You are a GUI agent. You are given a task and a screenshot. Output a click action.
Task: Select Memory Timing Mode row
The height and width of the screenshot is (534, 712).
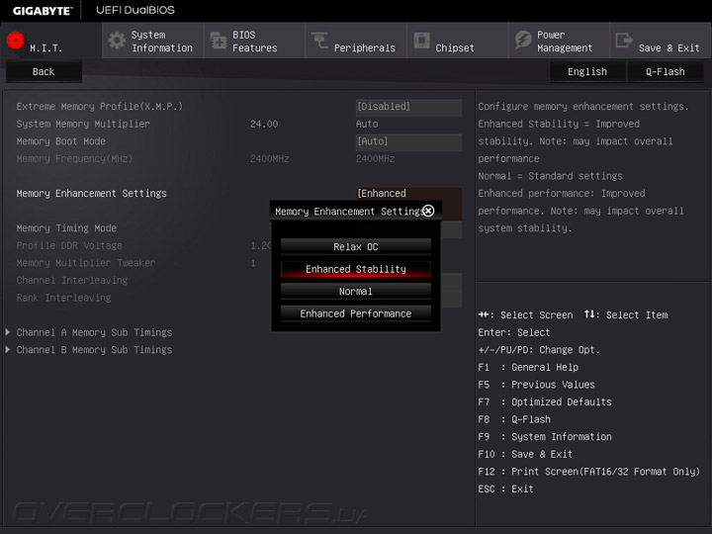pyautogui.click(x=66, y=228)
